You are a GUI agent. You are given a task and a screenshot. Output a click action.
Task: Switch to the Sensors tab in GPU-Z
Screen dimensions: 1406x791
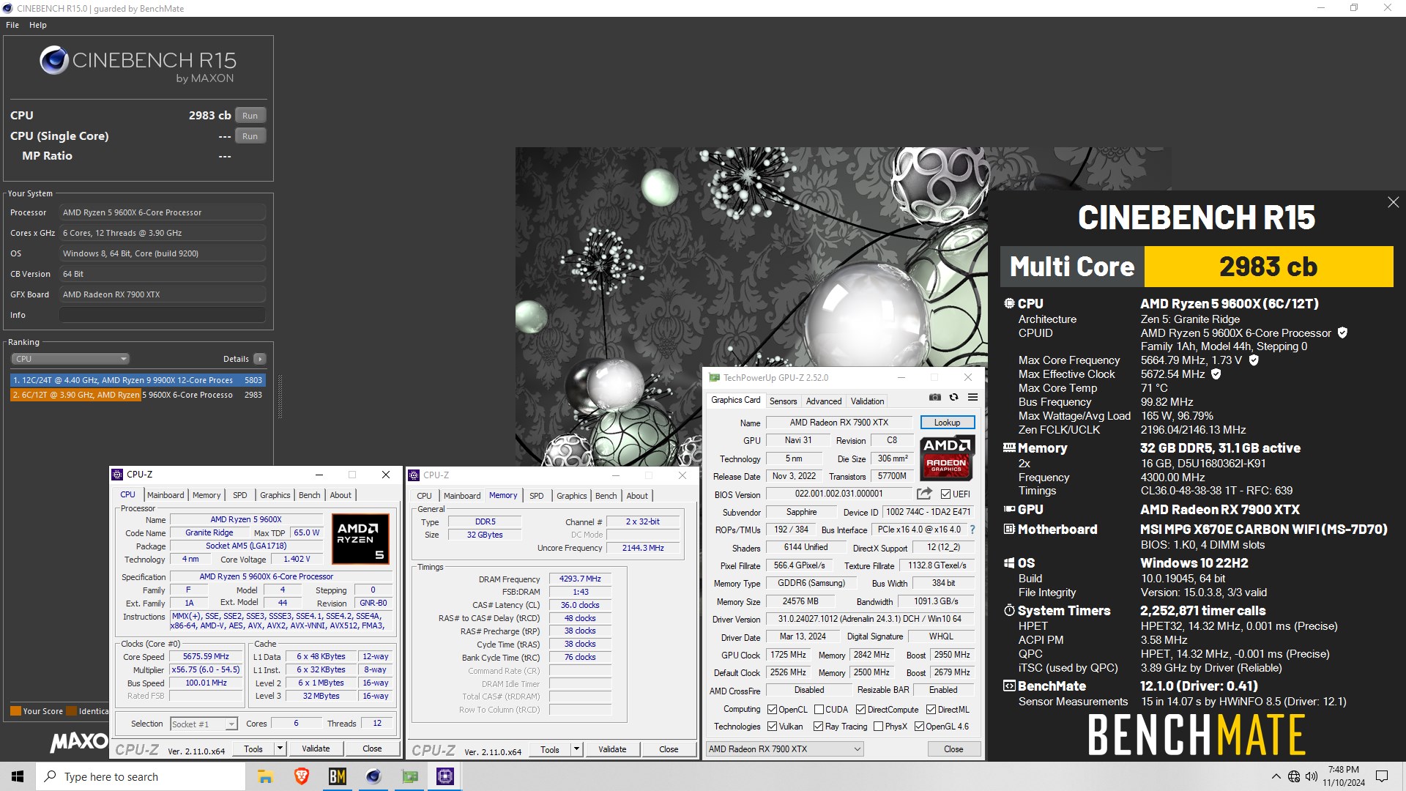point(783,401)
